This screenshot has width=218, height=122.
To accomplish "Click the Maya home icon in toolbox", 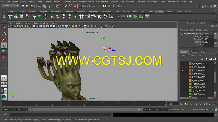I will coord(4,97).
